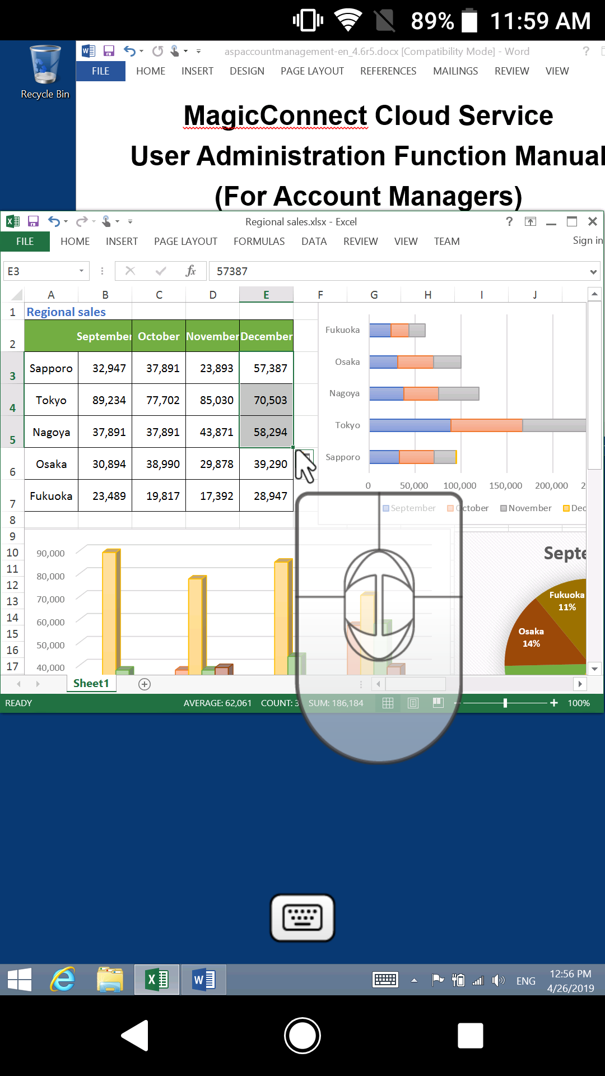This screenshot has height=1076, width=605.
Task: Tap Android recent apps button
Action: [x=471, y=1036]
